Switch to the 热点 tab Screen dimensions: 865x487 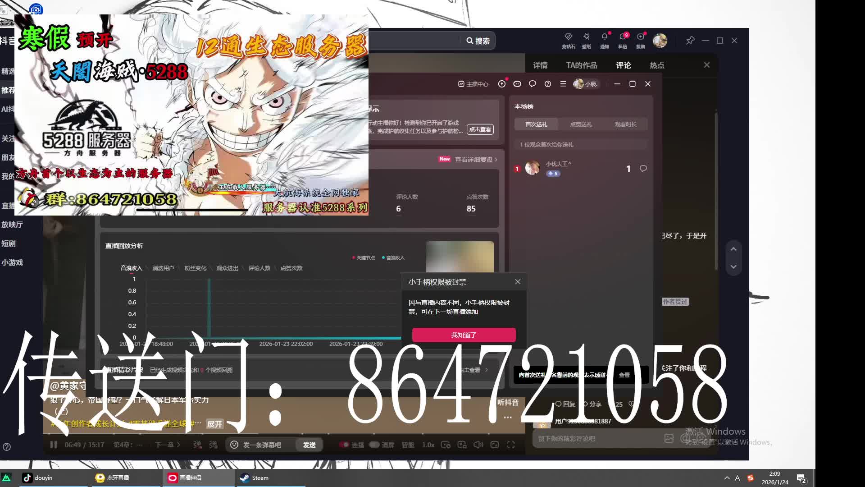657,65
